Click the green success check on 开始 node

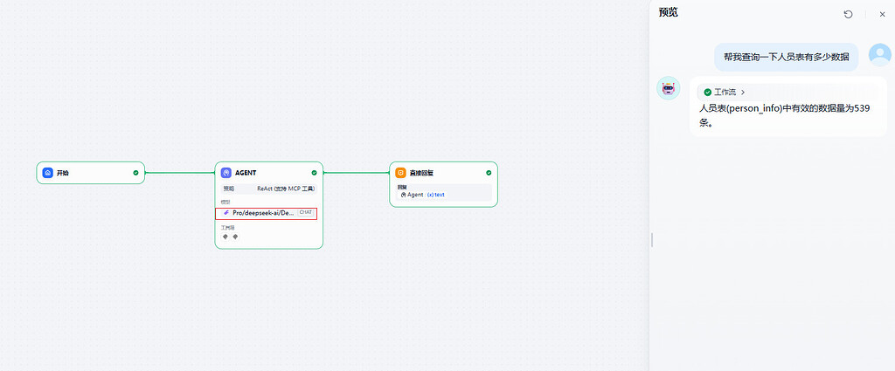(x=135, y=173)
